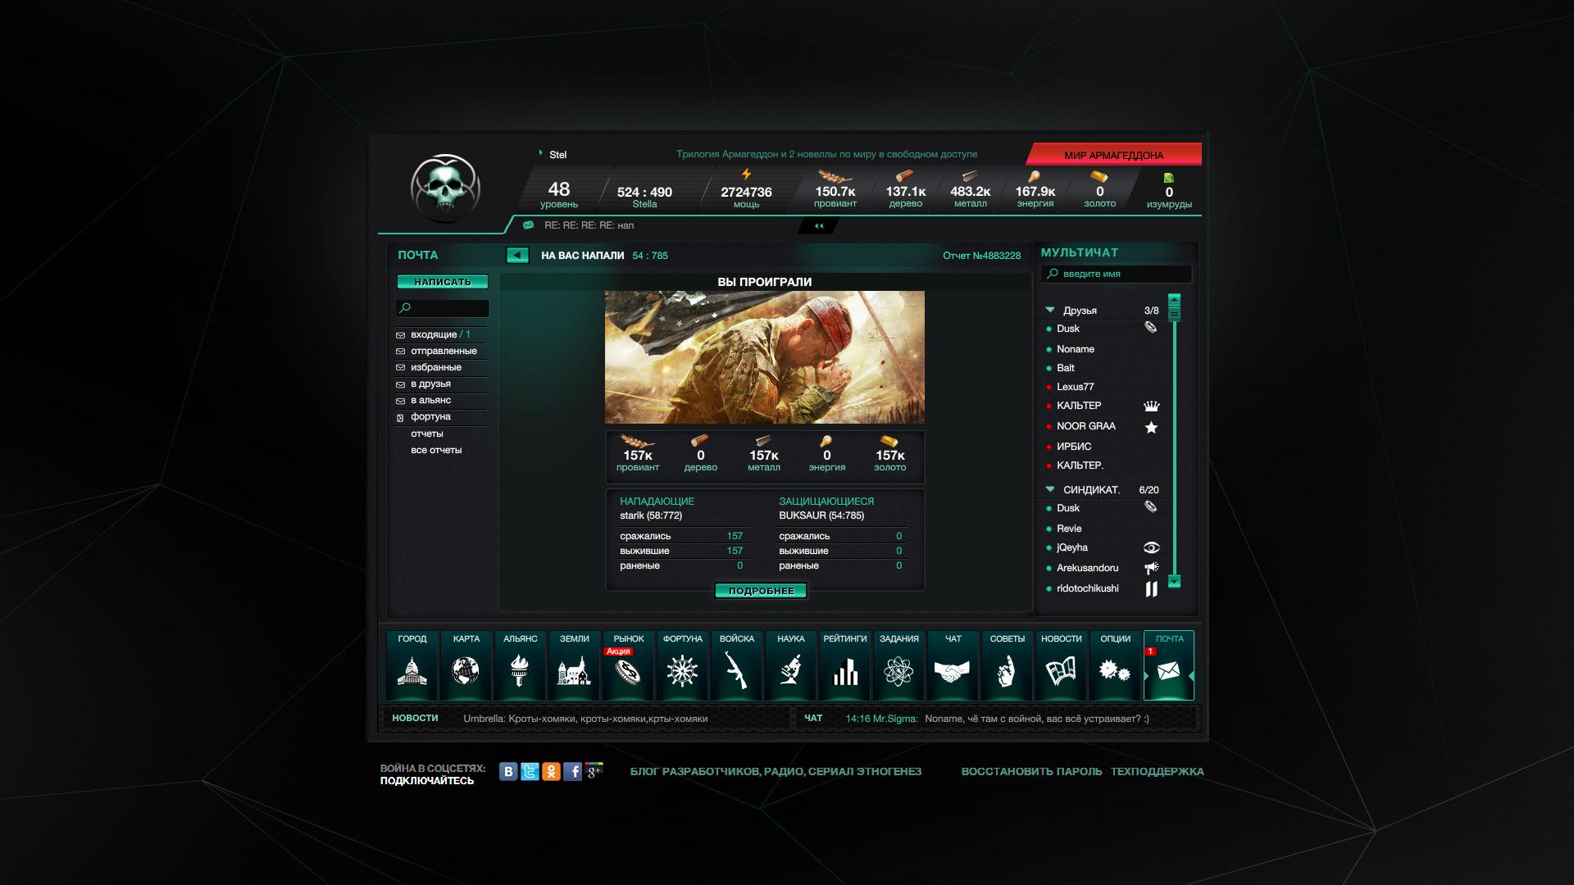
Task: Click the Facebook social icon
Action: coord(573,771)
